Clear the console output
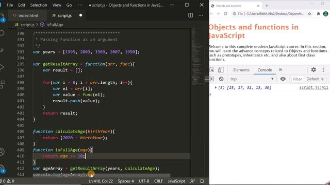Image resolution: width=330 pixels, height=185 pixels. (x=221, y=79)
